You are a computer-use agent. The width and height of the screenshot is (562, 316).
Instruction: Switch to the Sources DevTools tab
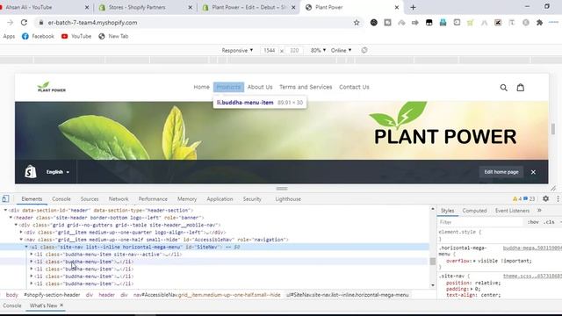pyautogui.click(x=90, y=199)
